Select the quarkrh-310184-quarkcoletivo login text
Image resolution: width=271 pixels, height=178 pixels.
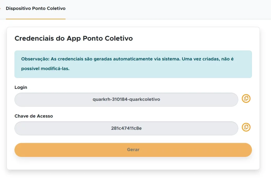coord(126,100)
